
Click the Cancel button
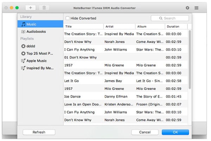pyautogui.click(x=145, y=132)
